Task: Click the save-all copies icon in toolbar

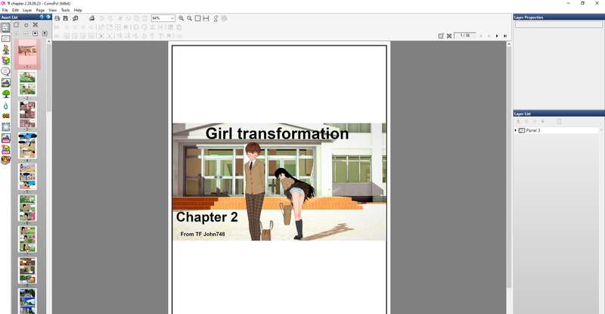Action: [75, 18]
